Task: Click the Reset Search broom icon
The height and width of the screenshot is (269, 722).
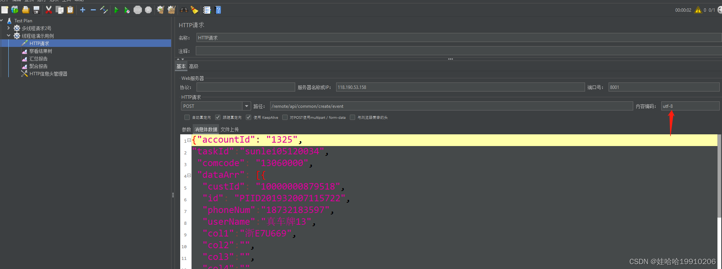Action: [195, 10]
